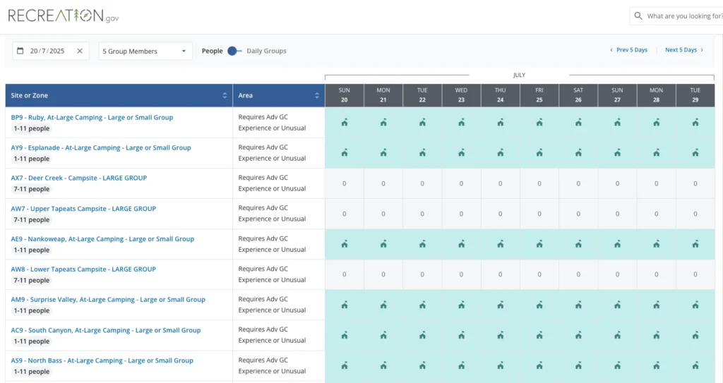
Task: Select AM9 Surprise Valley tent icon for Tue 29
Action: coord(695,305)
